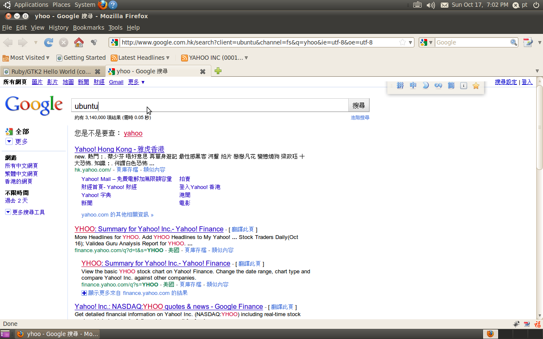Click the 简 simplified Chinese icon
Screen dimensions: 543x339
(x=451, y=86)
